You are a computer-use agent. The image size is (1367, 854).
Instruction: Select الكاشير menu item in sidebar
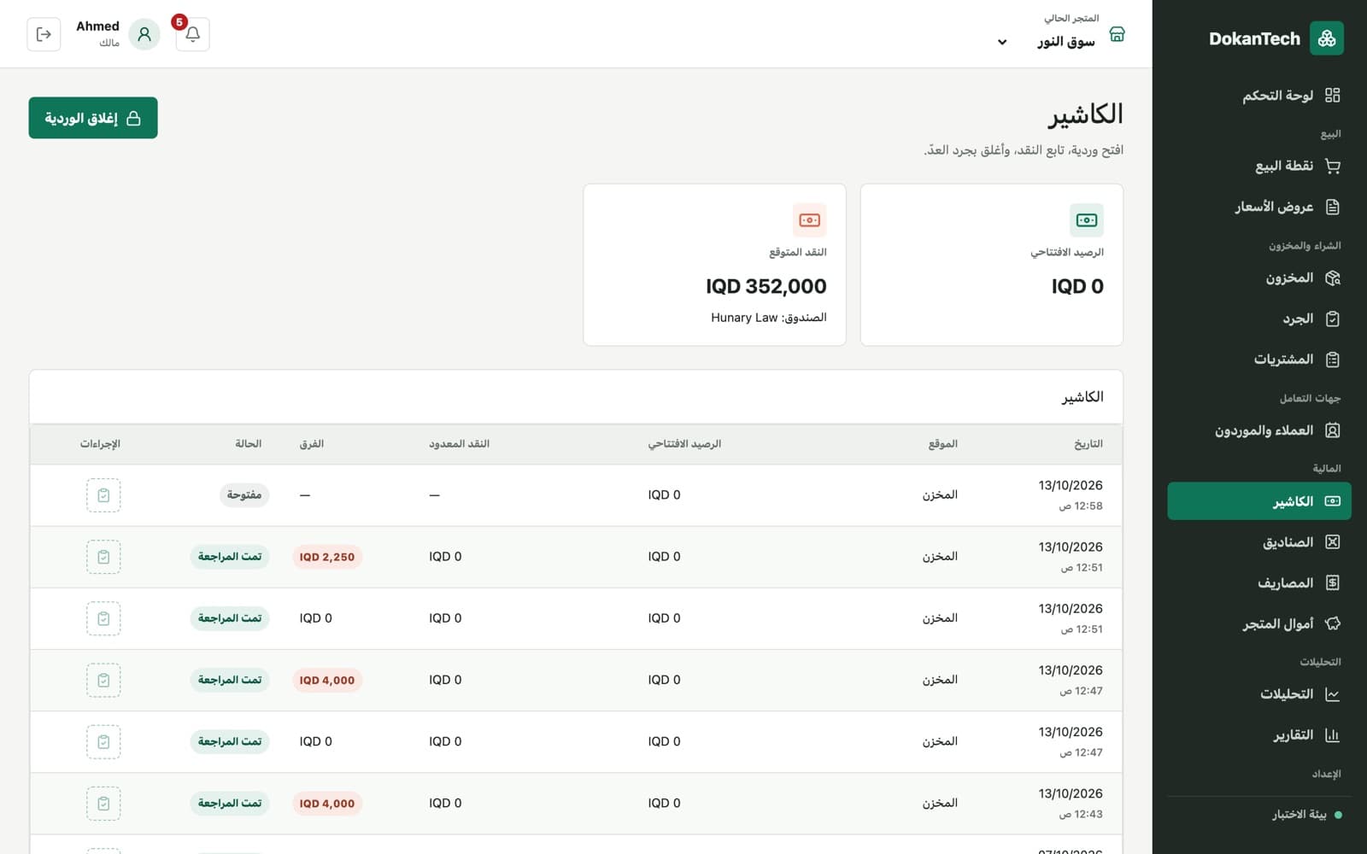(x=1259, y=501)
